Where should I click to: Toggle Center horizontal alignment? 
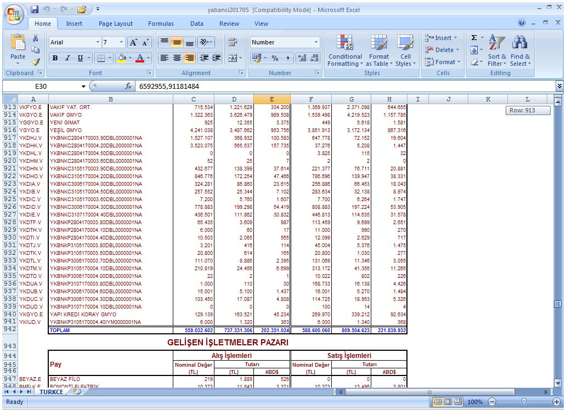(177, 58)
